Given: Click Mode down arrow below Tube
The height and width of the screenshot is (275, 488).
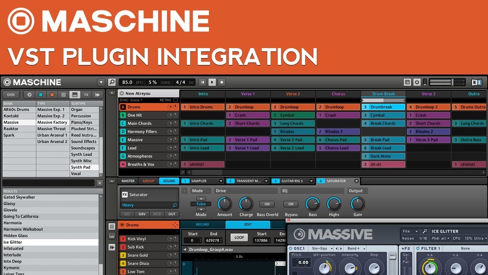Looking at the screenshot, I should click(x=201, y=209).
